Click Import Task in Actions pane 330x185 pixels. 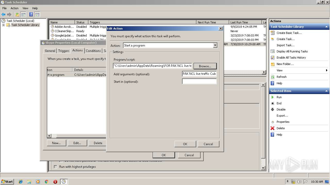pos(285,45)
